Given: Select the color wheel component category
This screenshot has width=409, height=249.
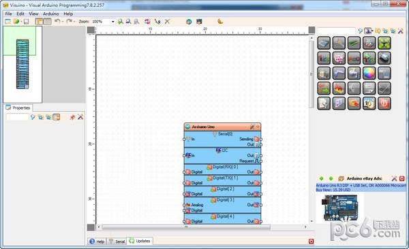Looking at the screenshot, I should [369, 73].
